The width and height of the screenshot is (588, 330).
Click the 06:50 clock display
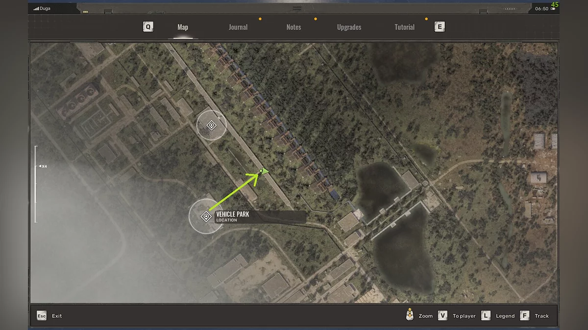(x=541, y=8)
